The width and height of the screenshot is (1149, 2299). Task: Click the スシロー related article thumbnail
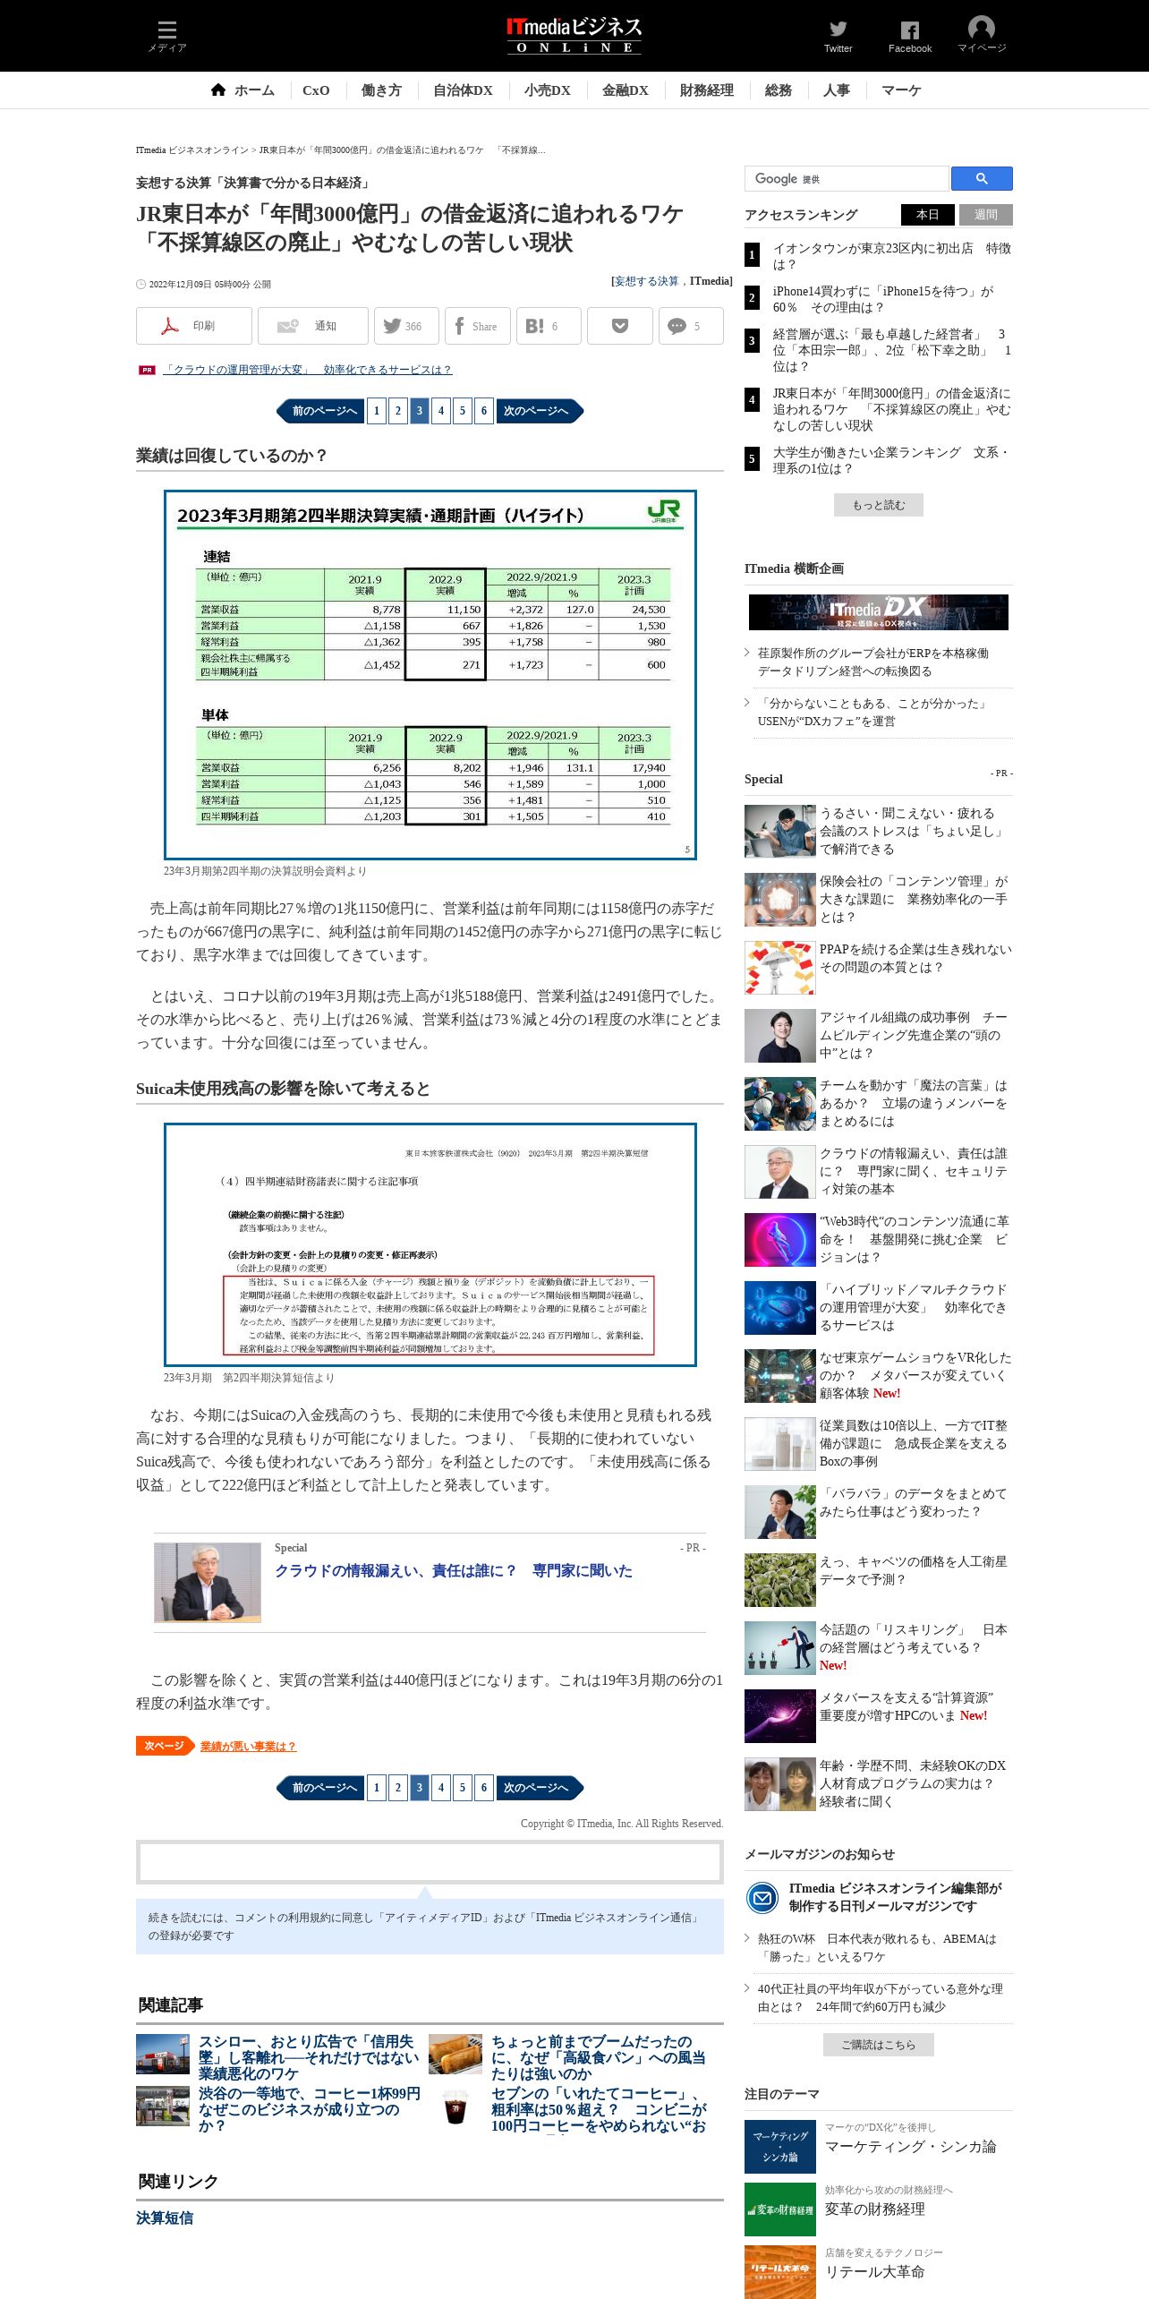pos(163,2054)
